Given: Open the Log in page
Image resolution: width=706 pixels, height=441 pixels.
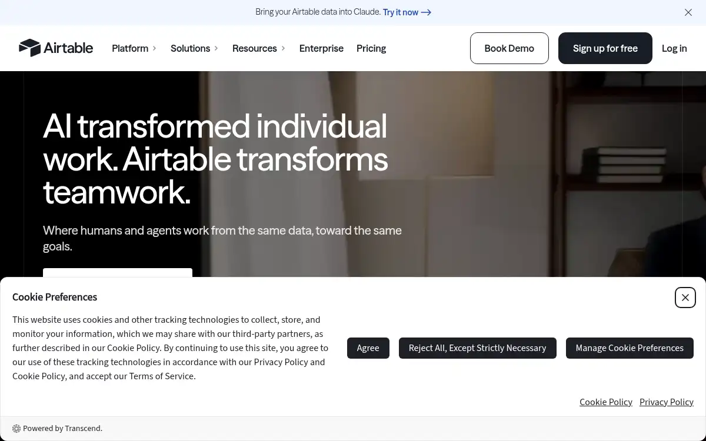Looking at the screenshot, I should pyautogui.click(x=674, y=48).
